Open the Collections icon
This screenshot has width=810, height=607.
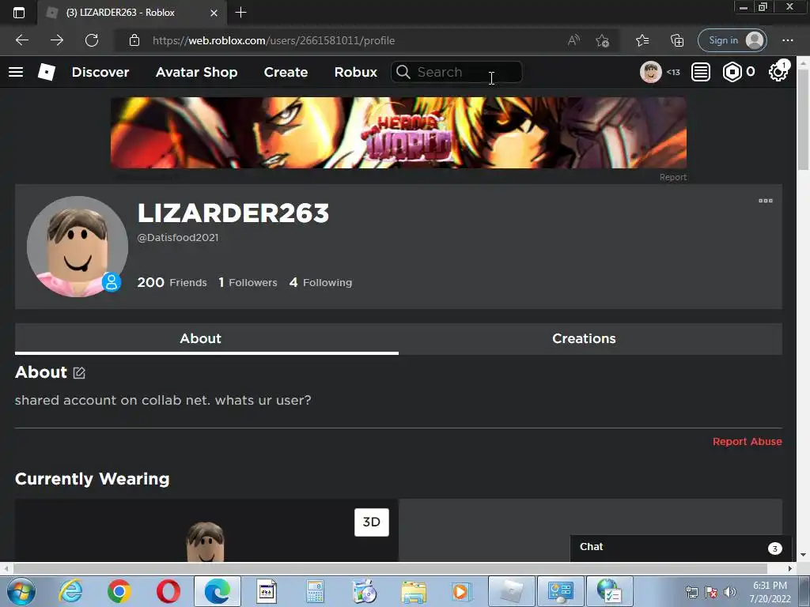(677, 40)
